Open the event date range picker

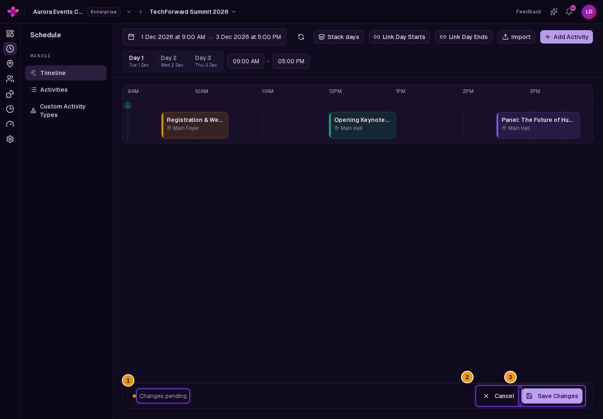tap(204, 37)
